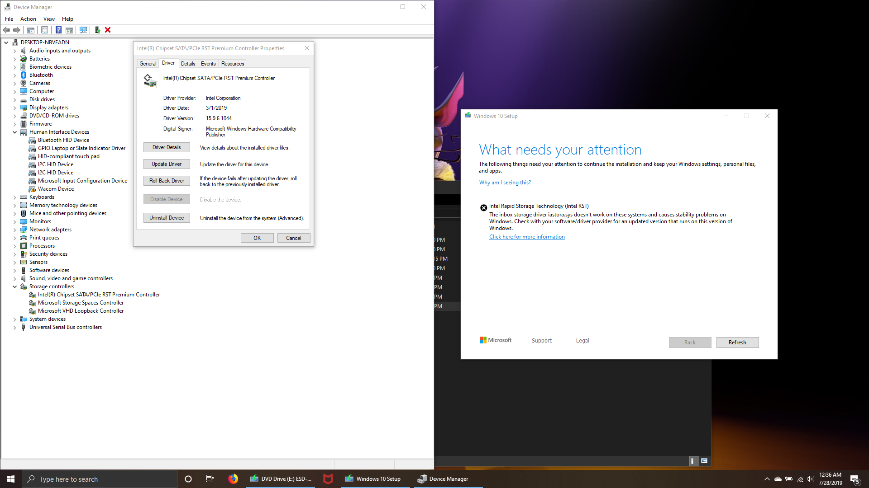Open 'Click here for more information' link

(x=527, y=237)
